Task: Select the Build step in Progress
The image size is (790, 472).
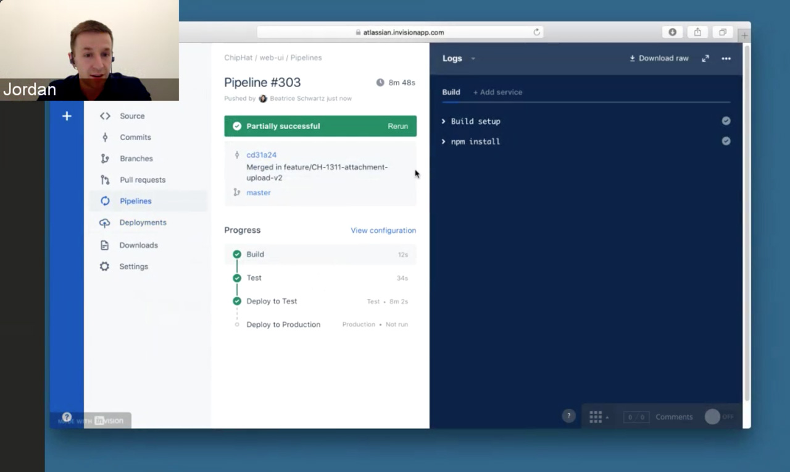Action: [320, 255]
